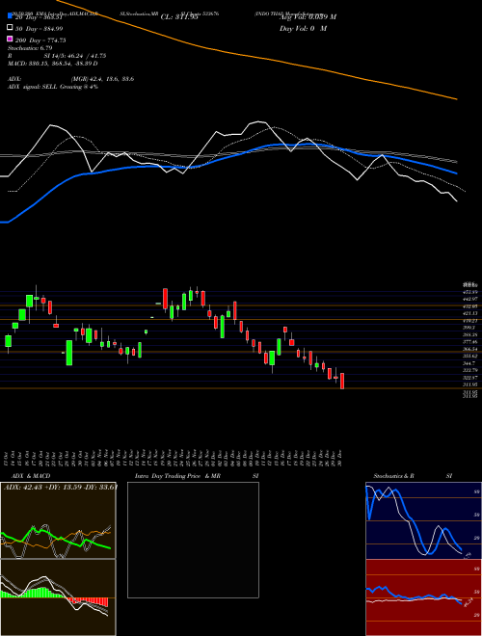Click the 344.7 price axis label

[x=469, y=363]
